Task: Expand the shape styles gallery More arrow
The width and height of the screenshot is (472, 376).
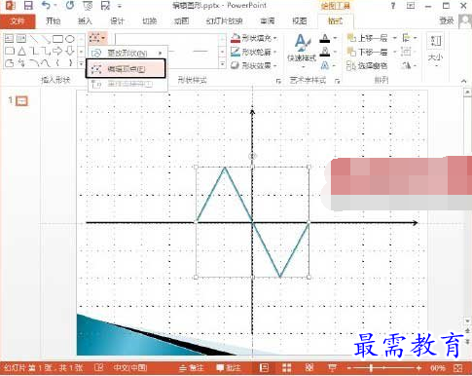Action: click(222, 64)
